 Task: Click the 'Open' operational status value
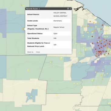pyautogui.click(x=55, y=33)
